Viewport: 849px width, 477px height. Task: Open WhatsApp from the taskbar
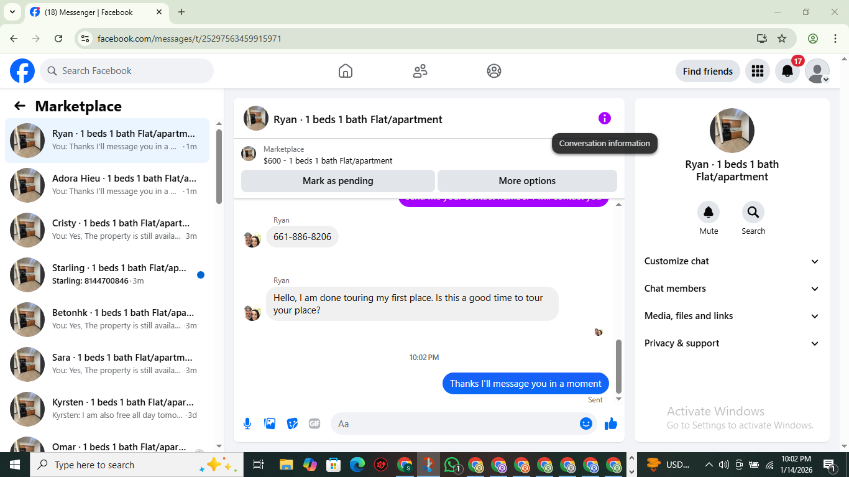coord(452,465)
